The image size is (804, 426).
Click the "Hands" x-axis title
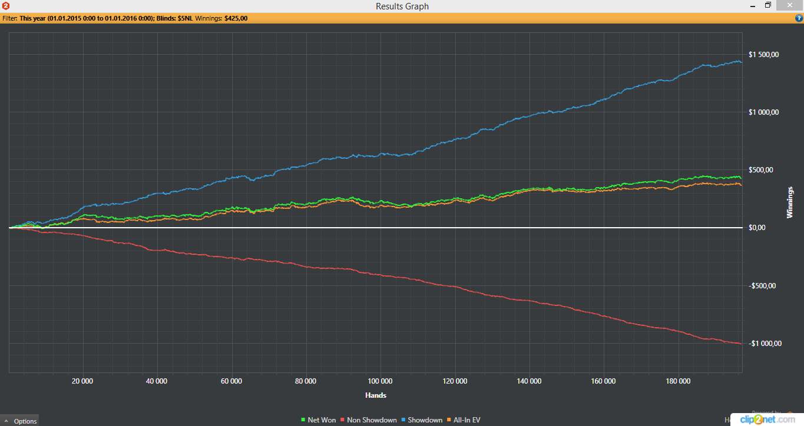point(376,395)
